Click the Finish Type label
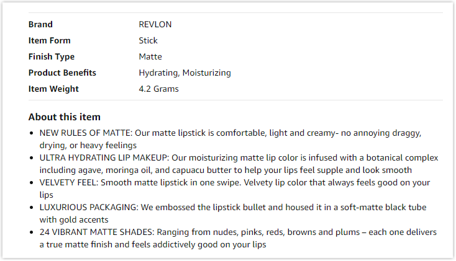 click(x=52, y=56)
